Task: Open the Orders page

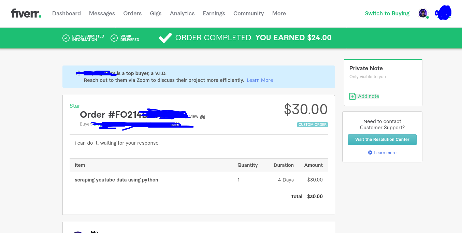Action: click(x=132, y=13)
